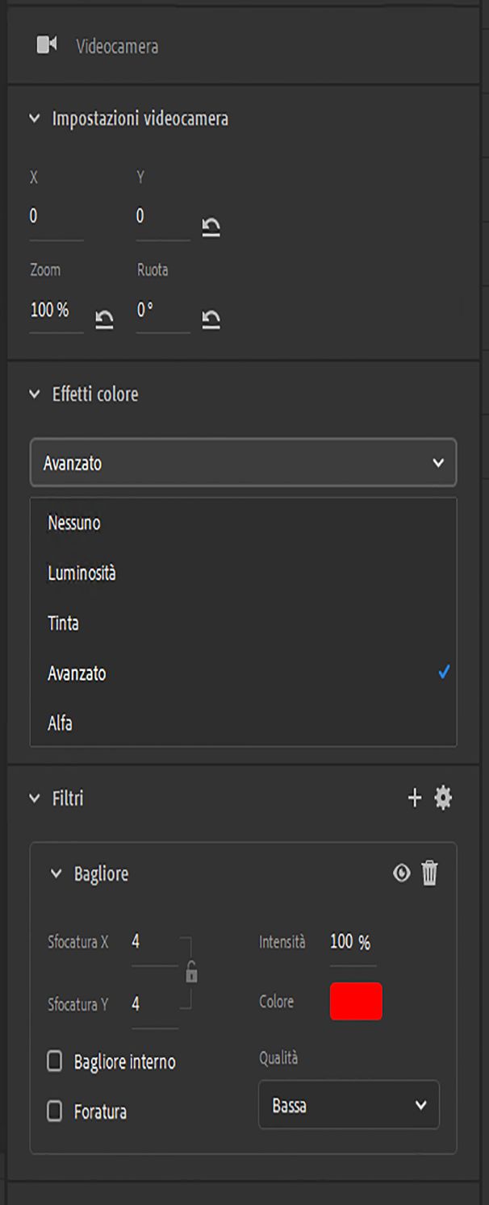Image resolution: width=489 pixels, height=1205 pixels.
Task: Select Luminosità from the color effects list
Action: [x=81, y=573]
